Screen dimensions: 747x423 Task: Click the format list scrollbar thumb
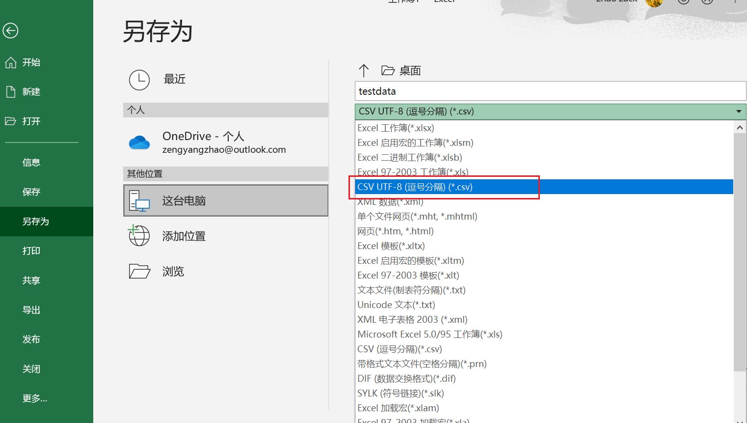pyautogui.click(x=740, y=252)
